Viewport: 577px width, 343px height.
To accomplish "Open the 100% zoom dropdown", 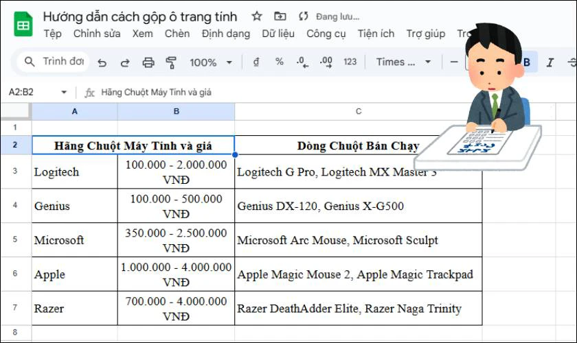I will tap(211, 62).
